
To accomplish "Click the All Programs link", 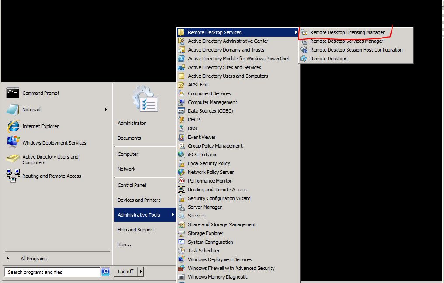I will (33, 259).
